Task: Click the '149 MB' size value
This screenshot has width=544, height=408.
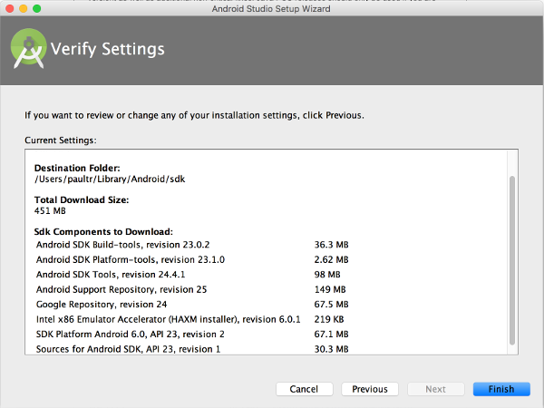Action: pyautogui.click(x=330, y=289)
